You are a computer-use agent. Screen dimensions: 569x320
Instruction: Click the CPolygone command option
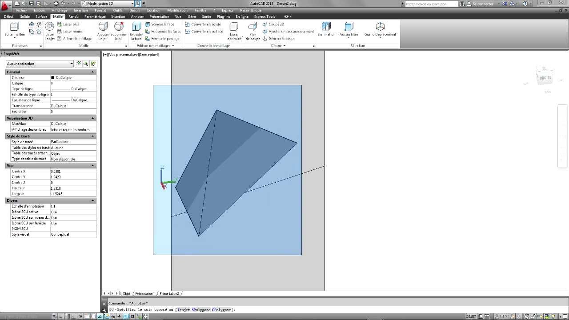[x=222, y=310]
